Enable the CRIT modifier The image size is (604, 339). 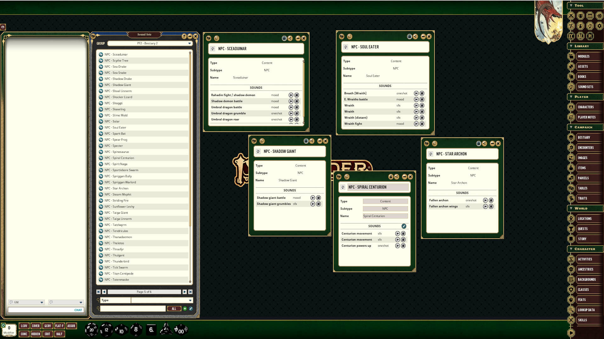pos(48,334)
